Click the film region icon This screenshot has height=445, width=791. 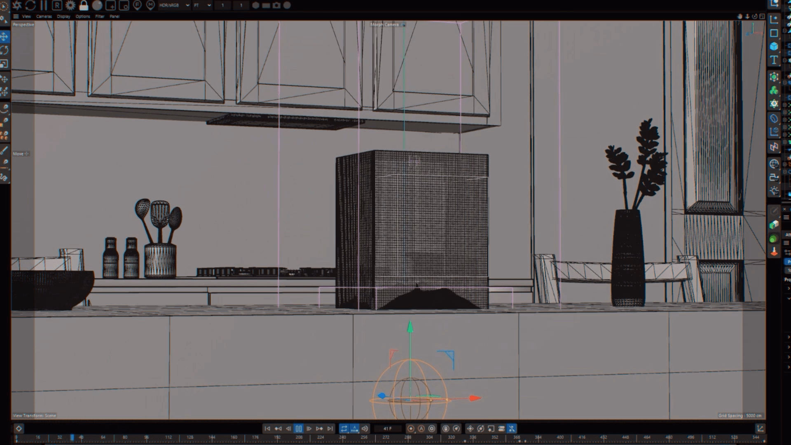pyautogui.click(x=124, y=5)
